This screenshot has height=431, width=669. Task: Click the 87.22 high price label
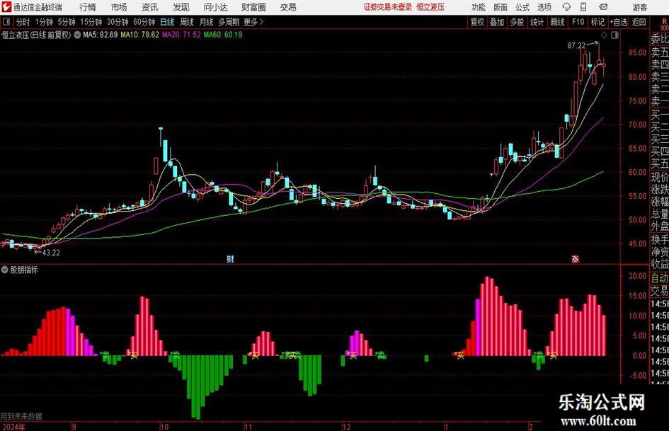point(576,45)
